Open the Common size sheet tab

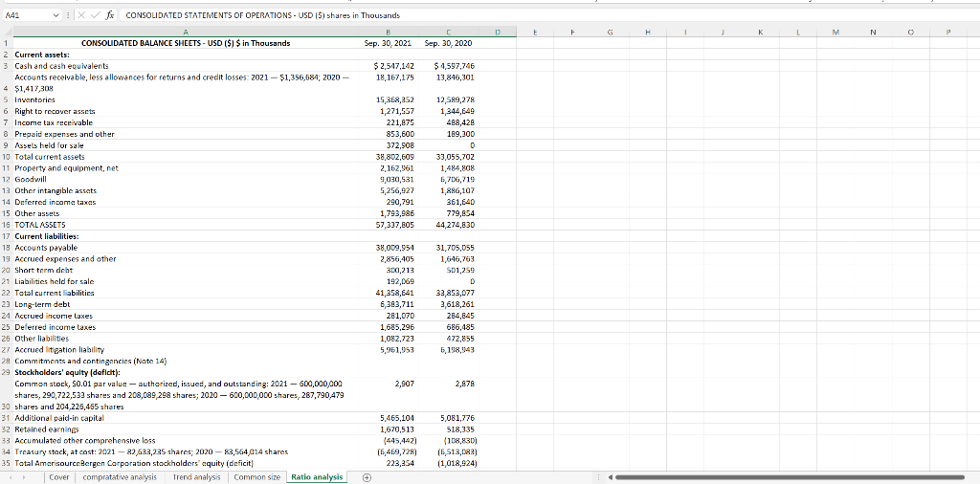coord(256,477)
